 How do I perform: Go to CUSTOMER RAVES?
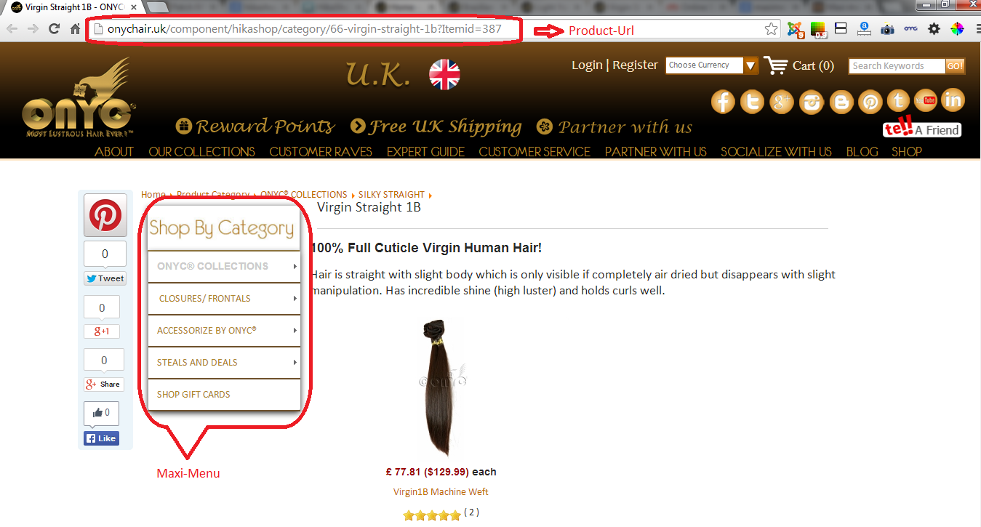click(321, 152)
